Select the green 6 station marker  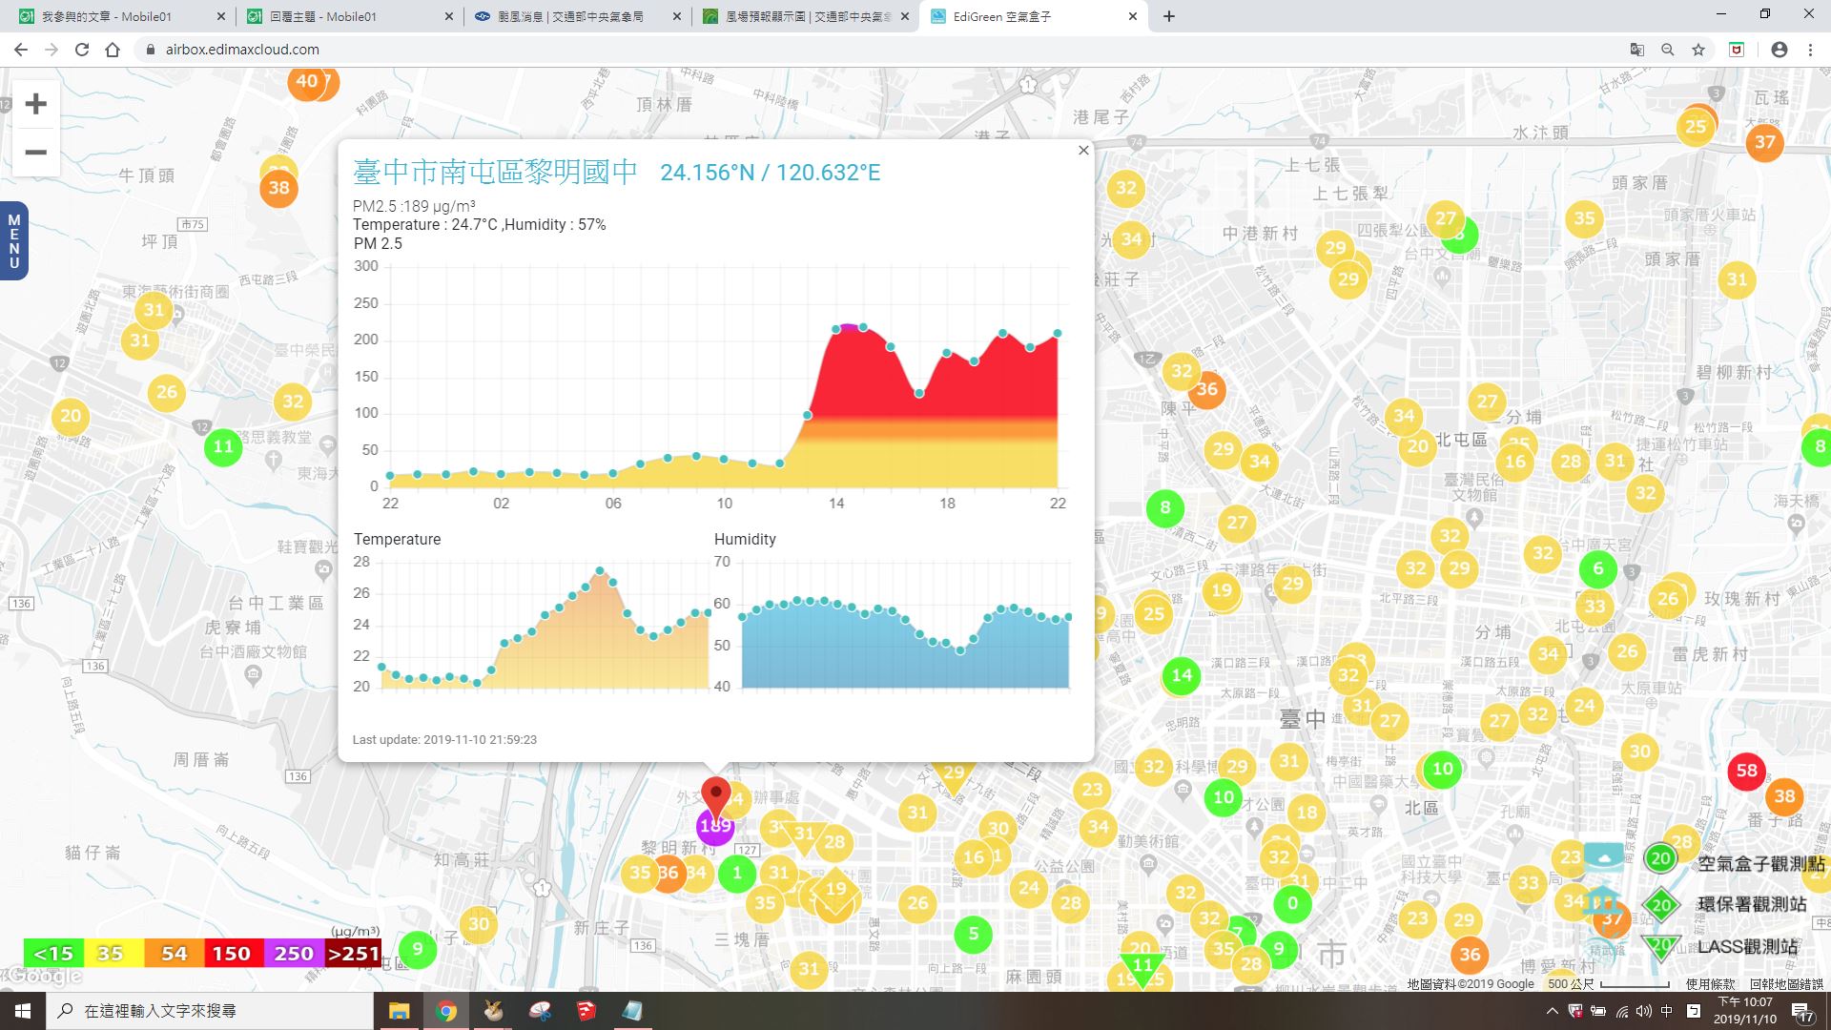coord(1598,570)
